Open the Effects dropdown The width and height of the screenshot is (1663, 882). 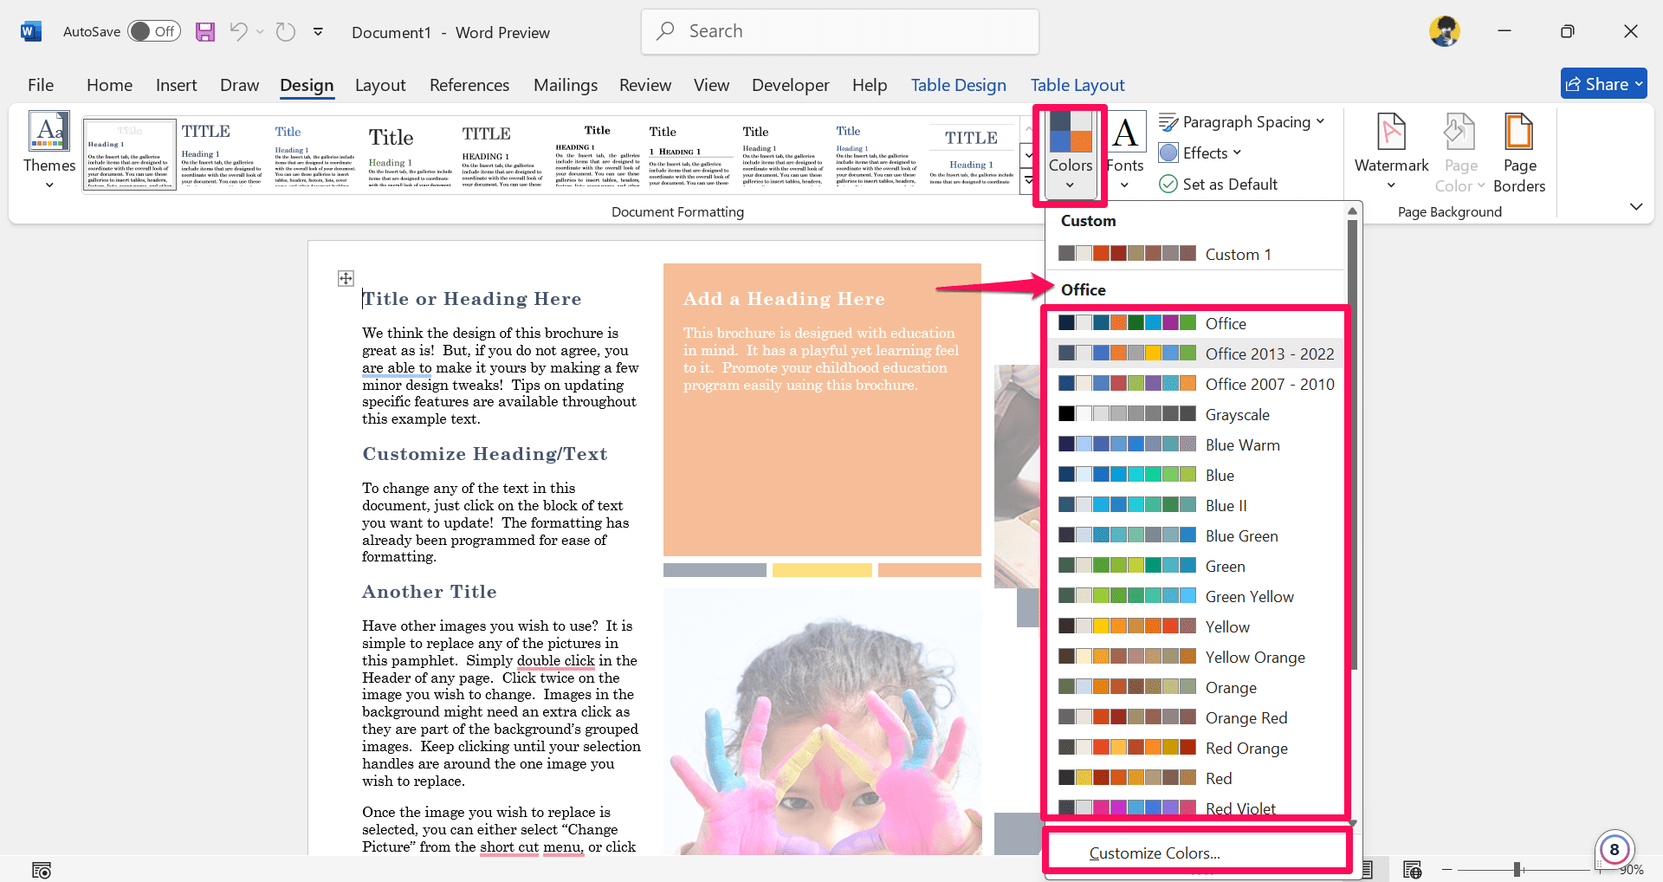tap(1200, 153)
